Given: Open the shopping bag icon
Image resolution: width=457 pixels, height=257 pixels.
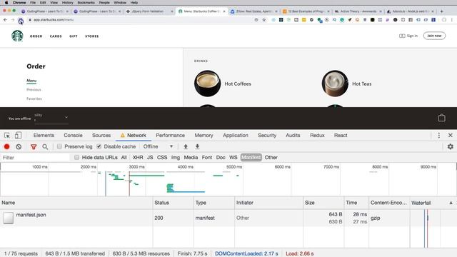Looking at the screenshot, I should point(441,118).
